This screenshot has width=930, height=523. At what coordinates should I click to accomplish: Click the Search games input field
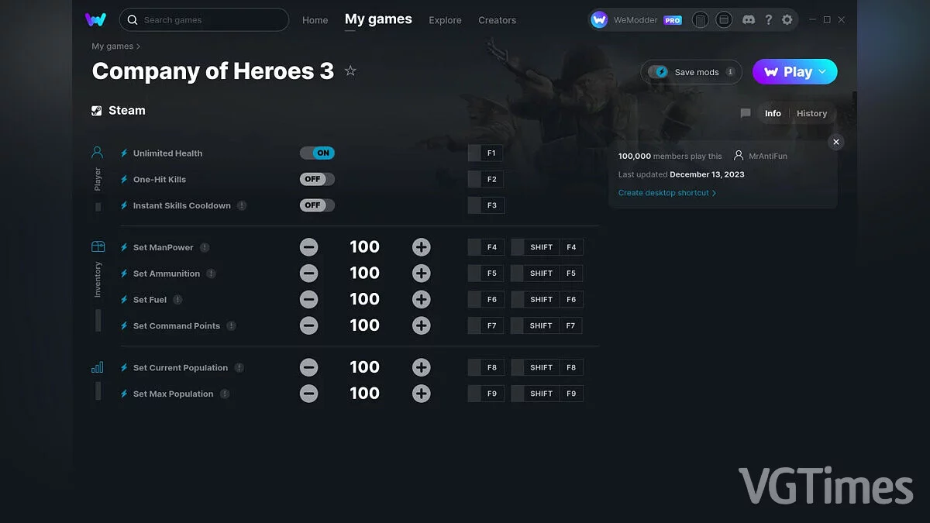pos(204,19)
